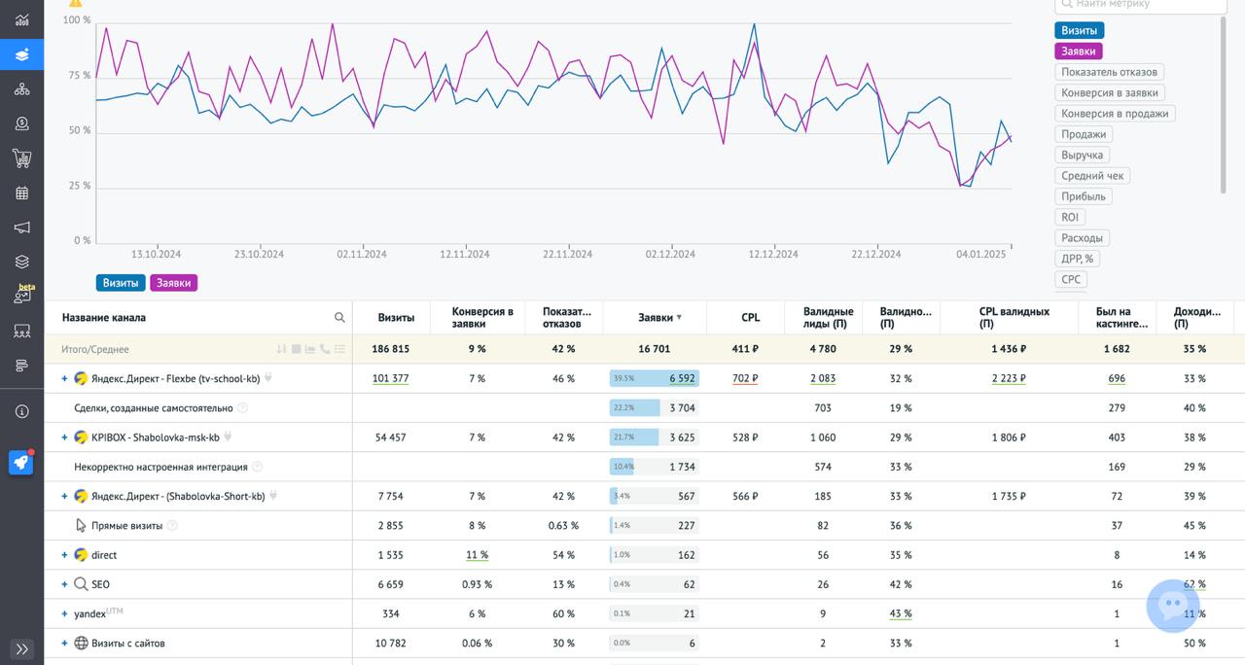Open the megaphone advertising icon in sidebar
Screen dimensions: 1245x665
pyautogui.click(x=21, y=227)
